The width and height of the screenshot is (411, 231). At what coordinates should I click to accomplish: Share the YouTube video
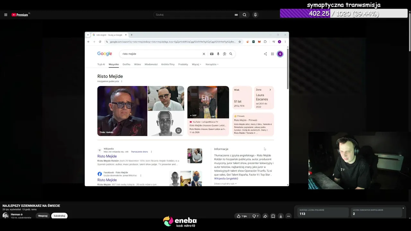click(x=265, y=216)
